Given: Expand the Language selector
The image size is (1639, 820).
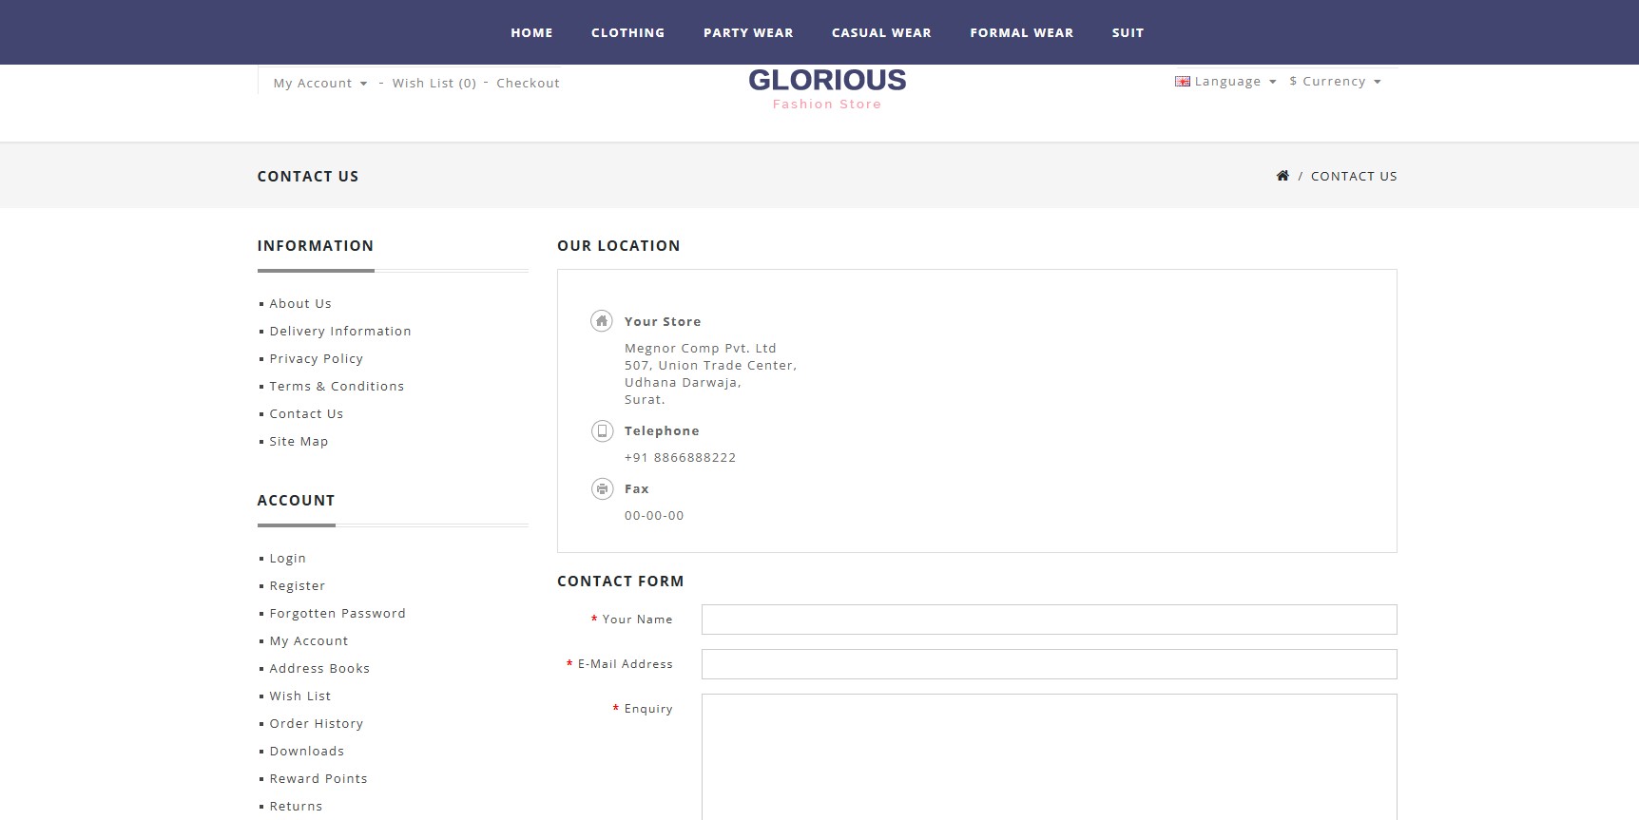Looking at the screenshot, I should click(x=1226, y=82).
